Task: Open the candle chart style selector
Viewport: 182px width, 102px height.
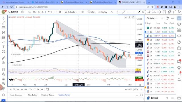Action: (x=60, y=12)
